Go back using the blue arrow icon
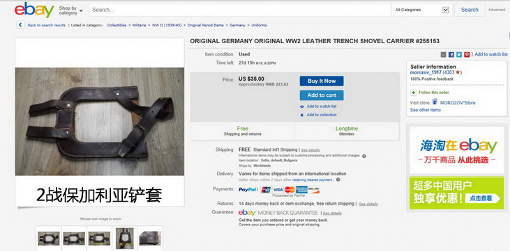Image resolution: width=510 pixels, height=251 pixels. pyautogui.click(x=20, y=25)
